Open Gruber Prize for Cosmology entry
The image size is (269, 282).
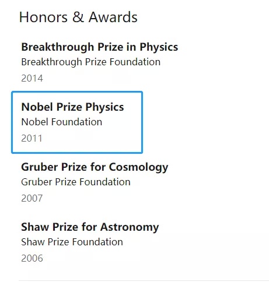[x=95, y=167]
